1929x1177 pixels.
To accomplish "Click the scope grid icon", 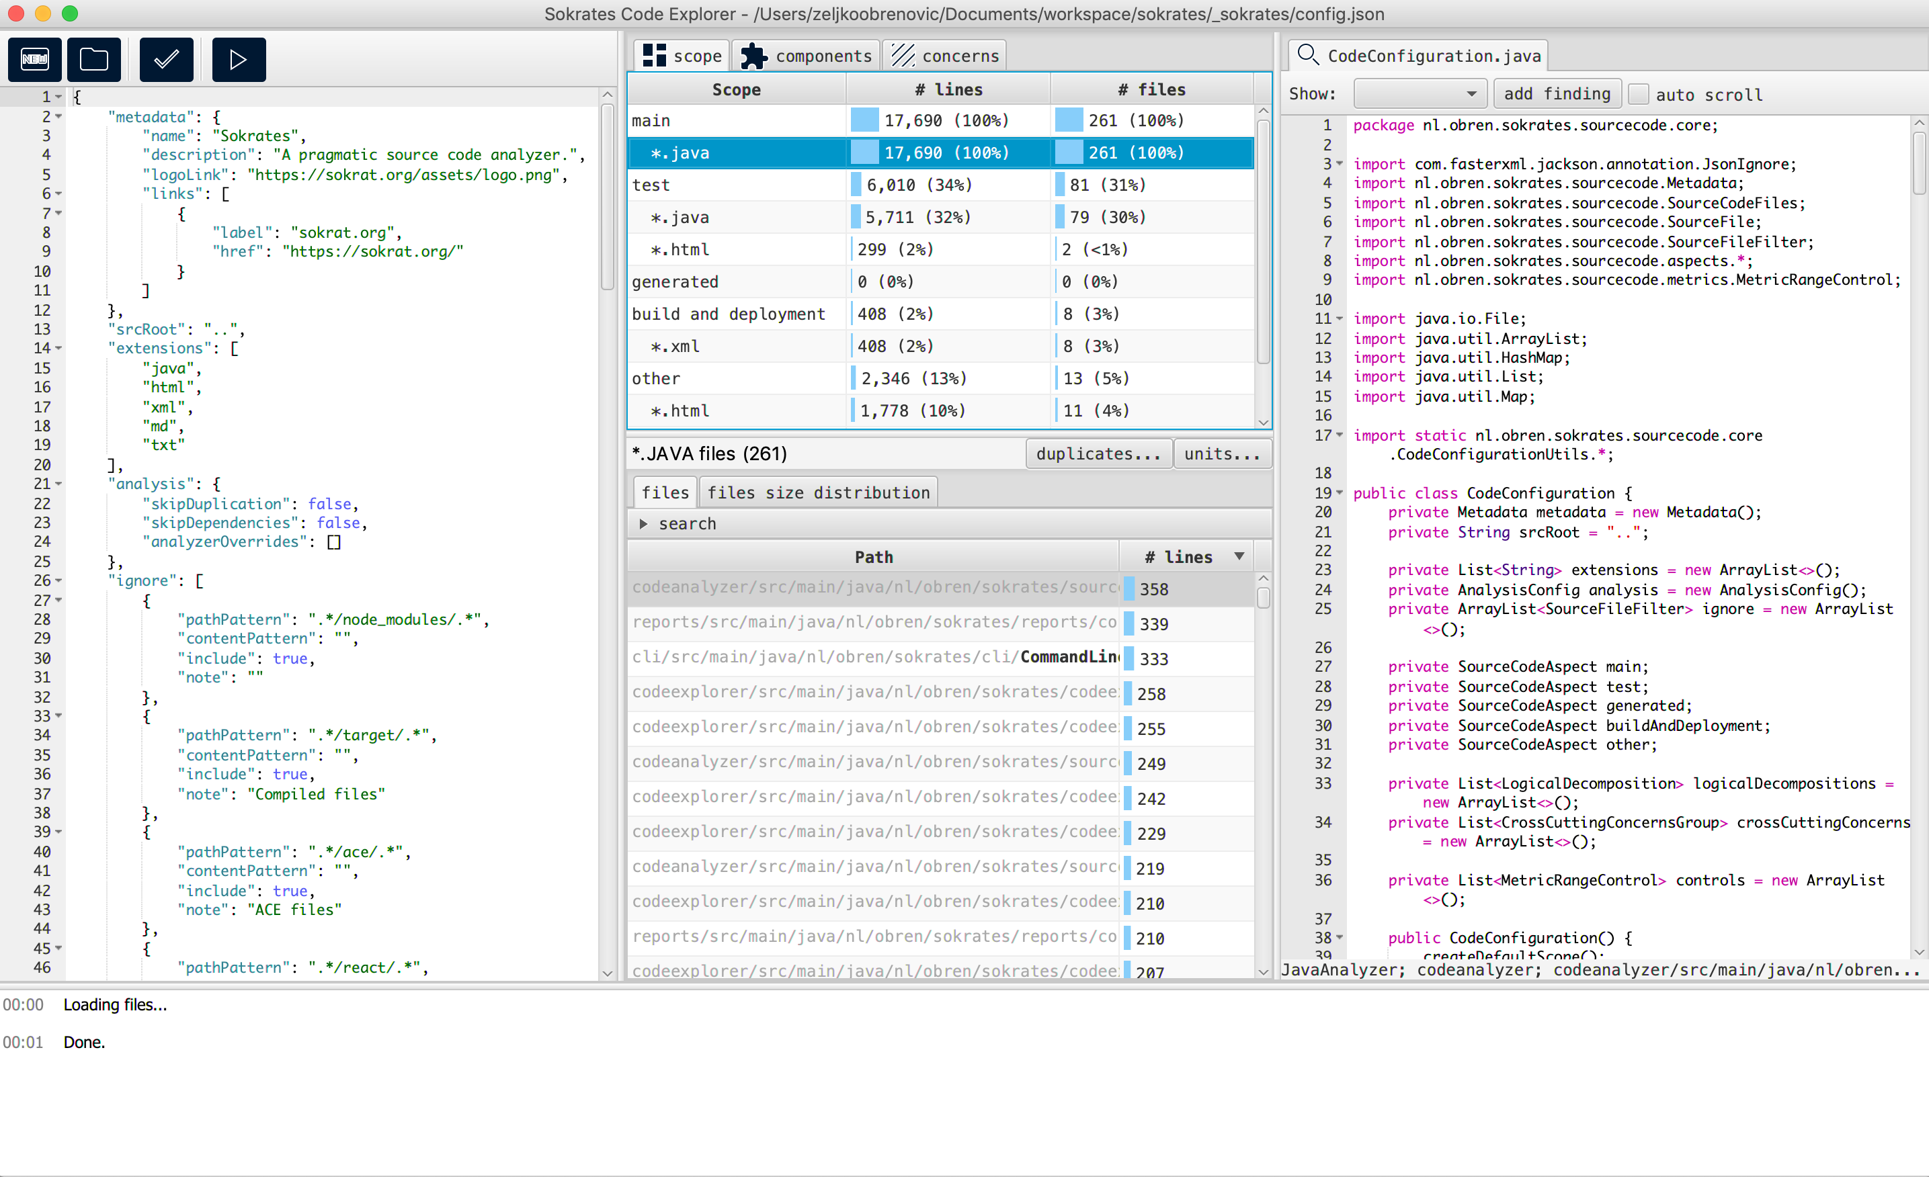I will 654,56.
